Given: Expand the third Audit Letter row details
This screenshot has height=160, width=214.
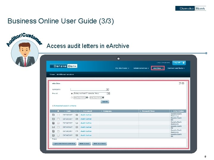Looking at the screenshot, I should click(x=53, y=123).
